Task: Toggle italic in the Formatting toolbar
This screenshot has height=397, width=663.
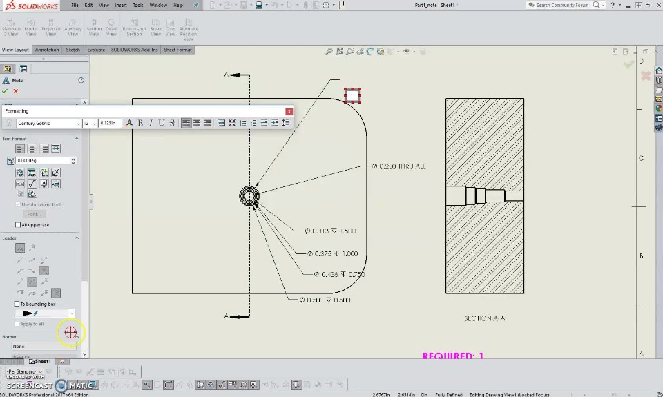Action: (151, 123)
